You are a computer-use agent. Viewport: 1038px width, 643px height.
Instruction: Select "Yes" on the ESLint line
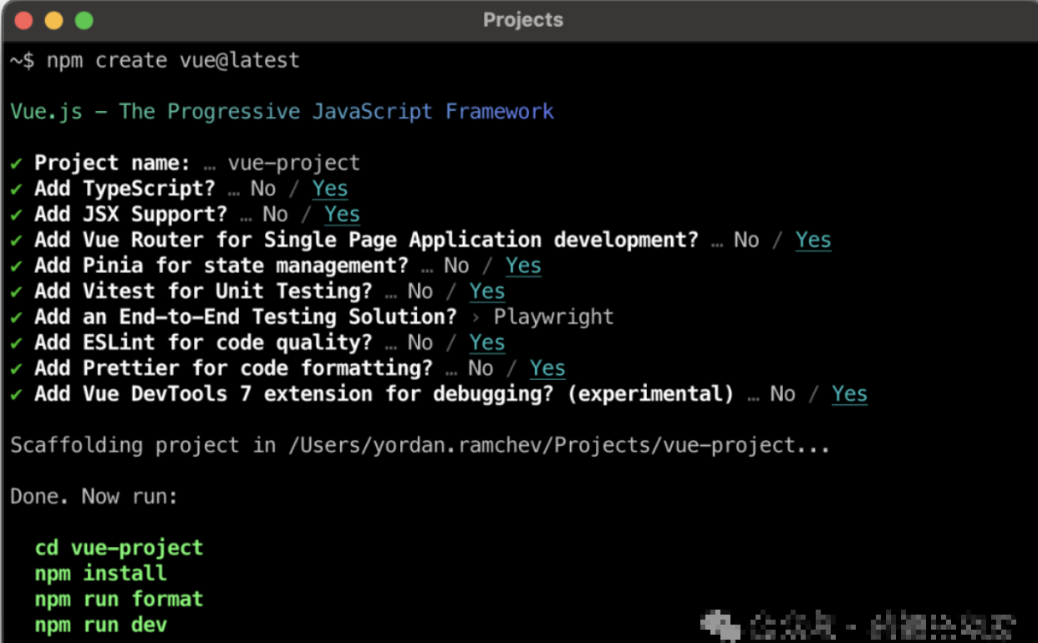[x=487, y=343]
